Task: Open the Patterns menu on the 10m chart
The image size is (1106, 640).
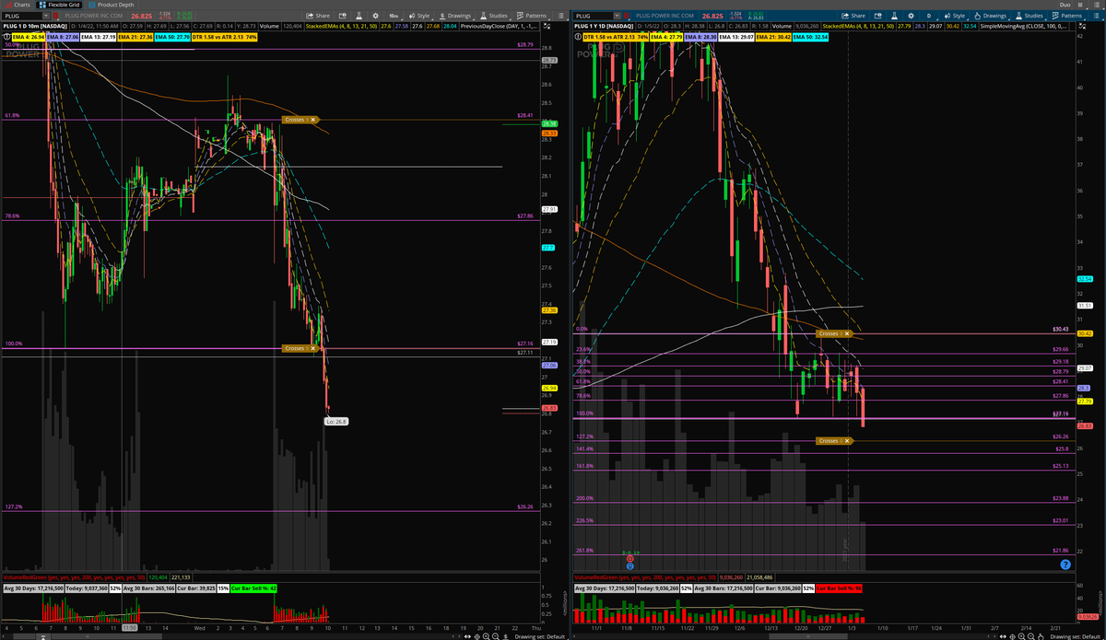Action: pyautogui.click(x=531, y=16)
